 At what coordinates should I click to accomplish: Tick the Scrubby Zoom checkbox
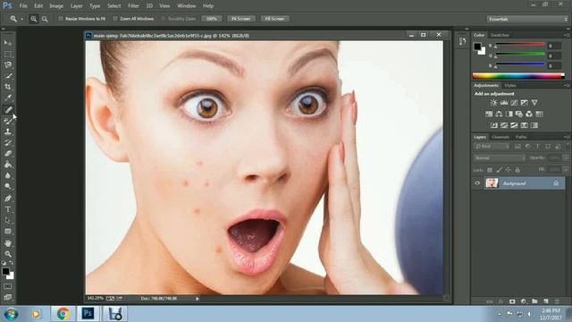point(163,19)
